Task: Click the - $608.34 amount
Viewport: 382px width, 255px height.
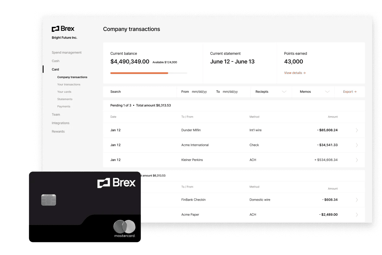Action: (330, 200)
